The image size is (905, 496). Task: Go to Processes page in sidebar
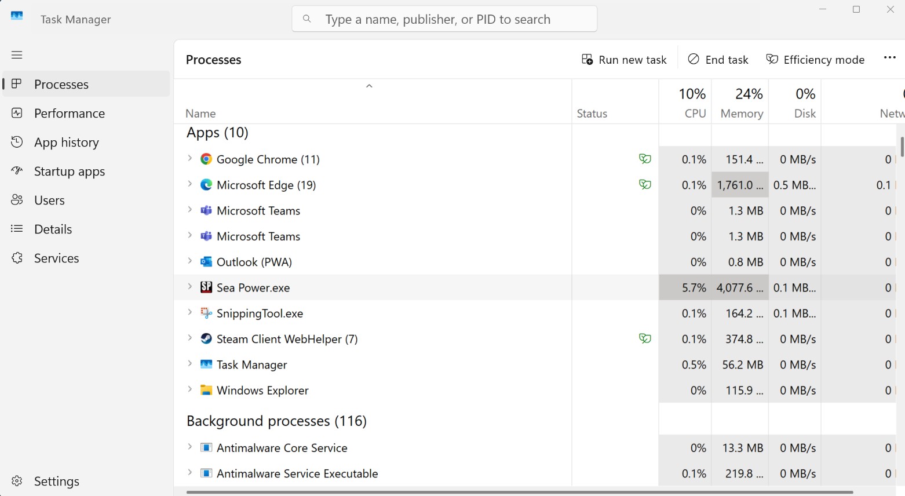click(x=86, y=84)
